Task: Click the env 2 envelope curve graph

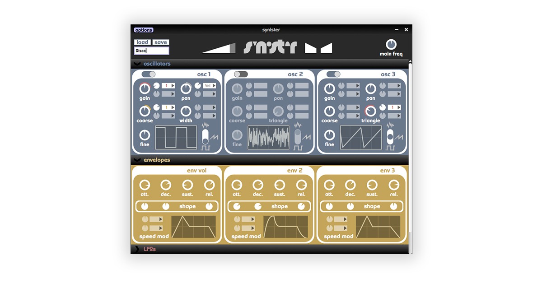Action: click(285, 227)
